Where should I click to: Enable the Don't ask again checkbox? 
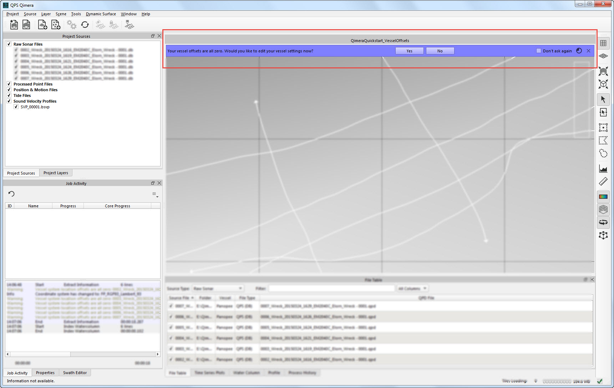[x=539, y=51]
